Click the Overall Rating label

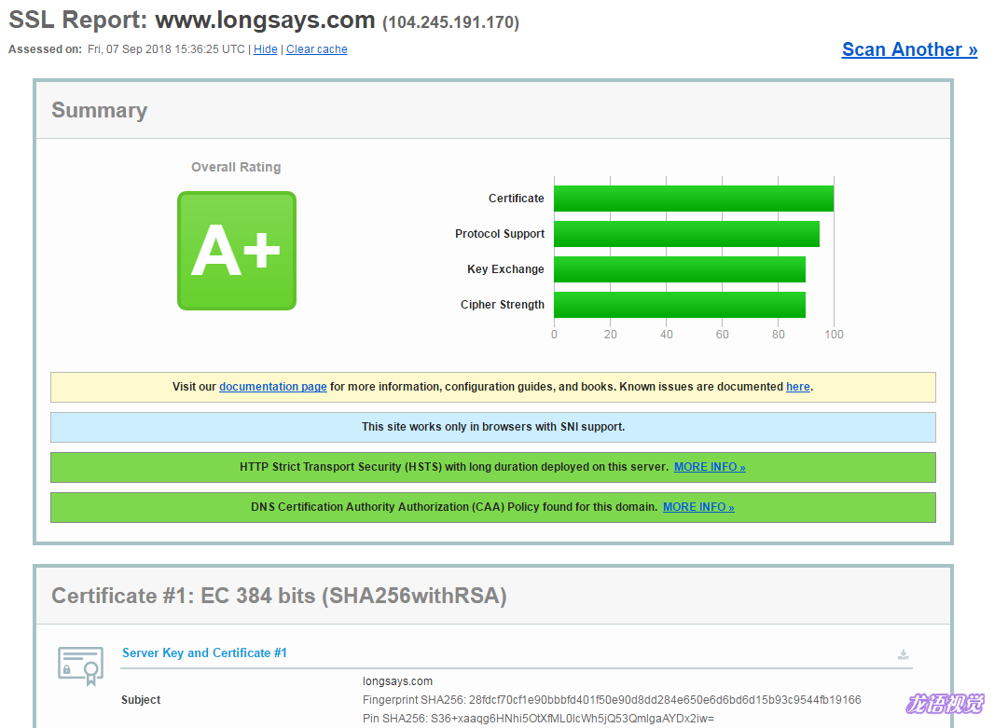point(236,167)
